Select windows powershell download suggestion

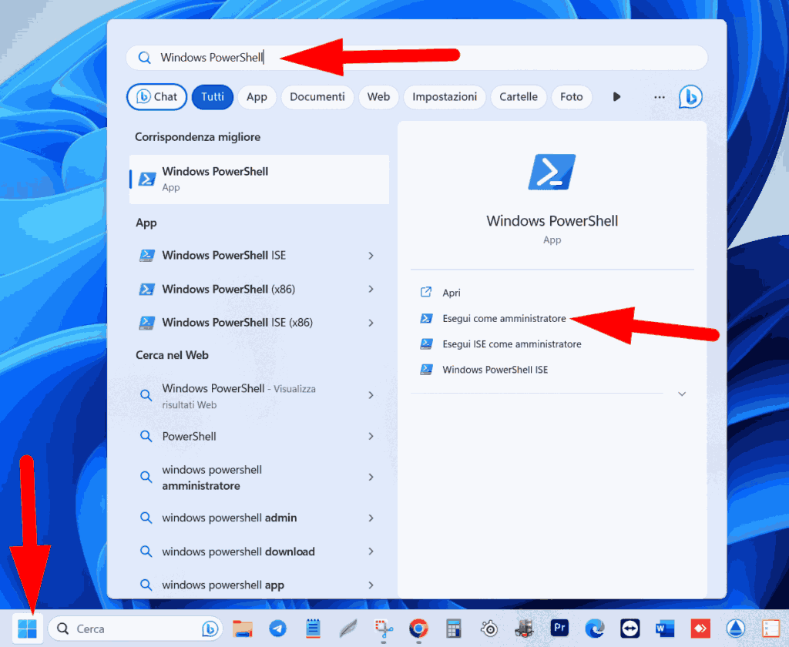(x=259, y=551)
